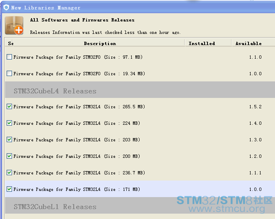Click the Available column header
The width and height of the screenshot is (275, 219).
[253, 43]
